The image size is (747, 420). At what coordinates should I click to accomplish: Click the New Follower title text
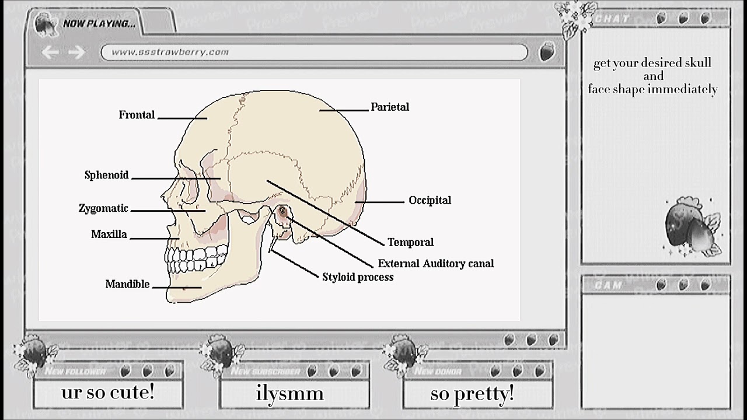pos(75,372)
